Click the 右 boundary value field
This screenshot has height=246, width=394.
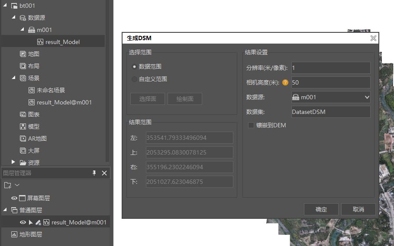[x=190, y=167]
